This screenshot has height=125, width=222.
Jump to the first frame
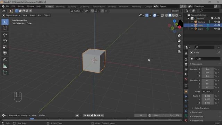(x=85, y=115)
